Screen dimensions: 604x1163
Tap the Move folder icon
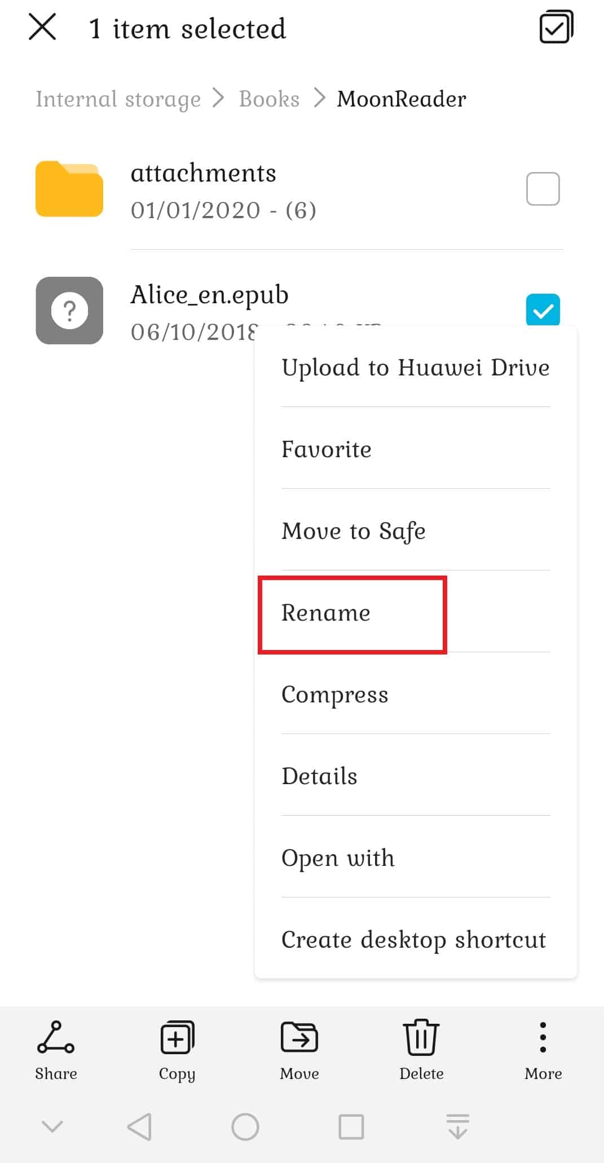pos(299,1037)
